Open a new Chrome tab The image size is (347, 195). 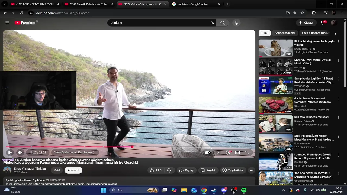pos(227,4)
